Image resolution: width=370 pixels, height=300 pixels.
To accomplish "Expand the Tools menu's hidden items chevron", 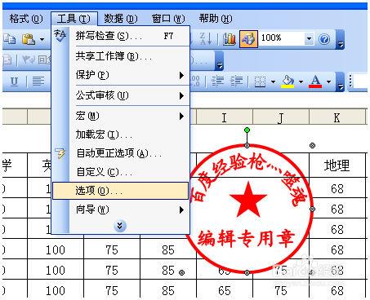I will (120, 226).
